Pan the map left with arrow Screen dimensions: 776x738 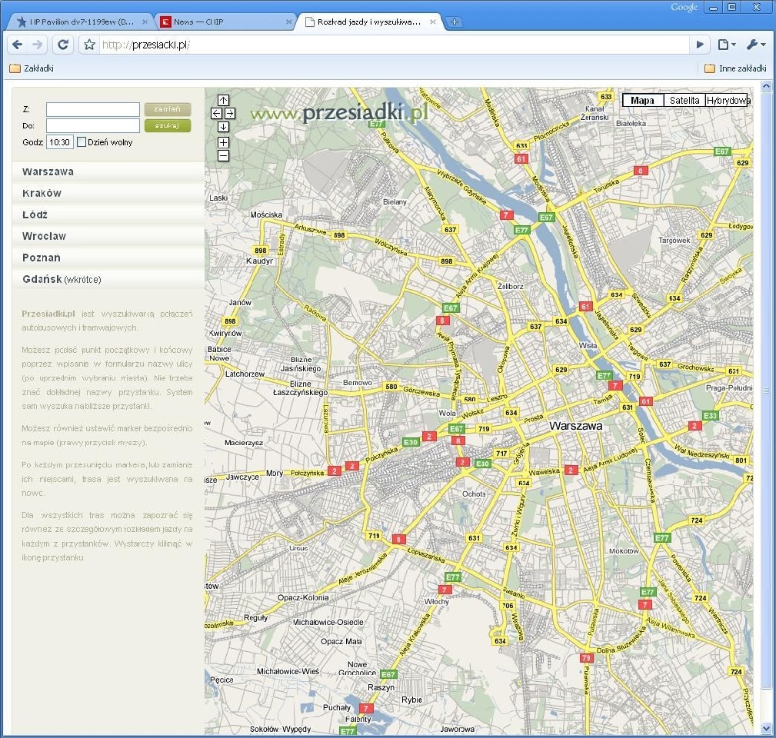[x=216, y=113]
